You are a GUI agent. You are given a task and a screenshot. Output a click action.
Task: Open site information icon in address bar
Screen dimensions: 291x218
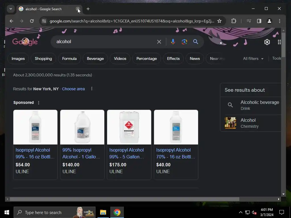coord(44,21)
